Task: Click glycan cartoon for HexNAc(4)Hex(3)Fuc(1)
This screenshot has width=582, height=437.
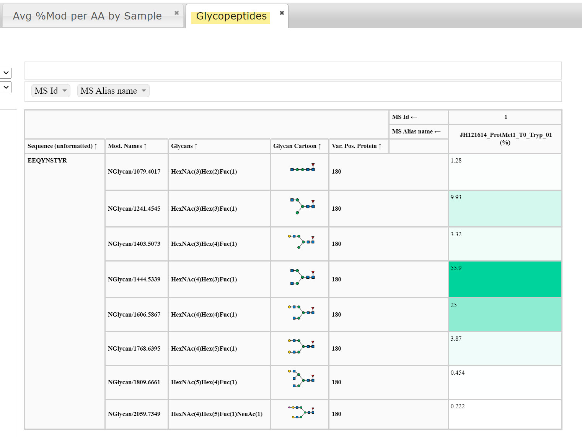Action: 302,277
